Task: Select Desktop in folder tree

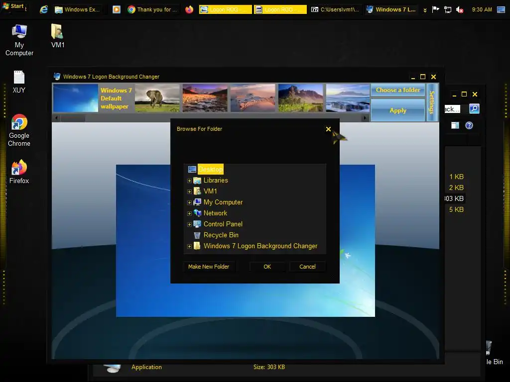Action: click(211, 169)
